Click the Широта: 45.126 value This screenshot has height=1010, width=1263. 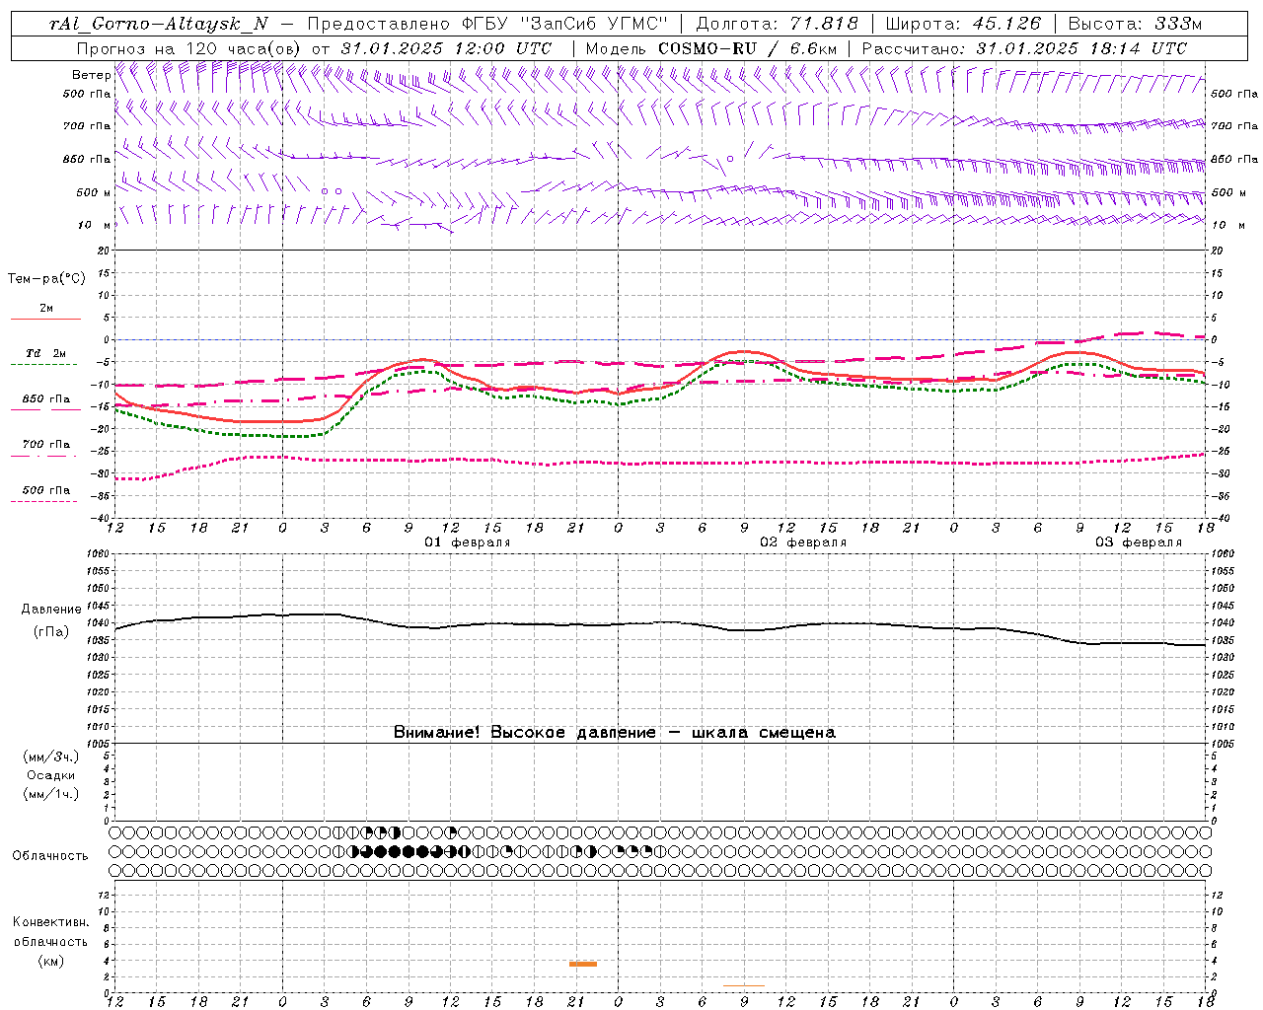tap(963, 24)
